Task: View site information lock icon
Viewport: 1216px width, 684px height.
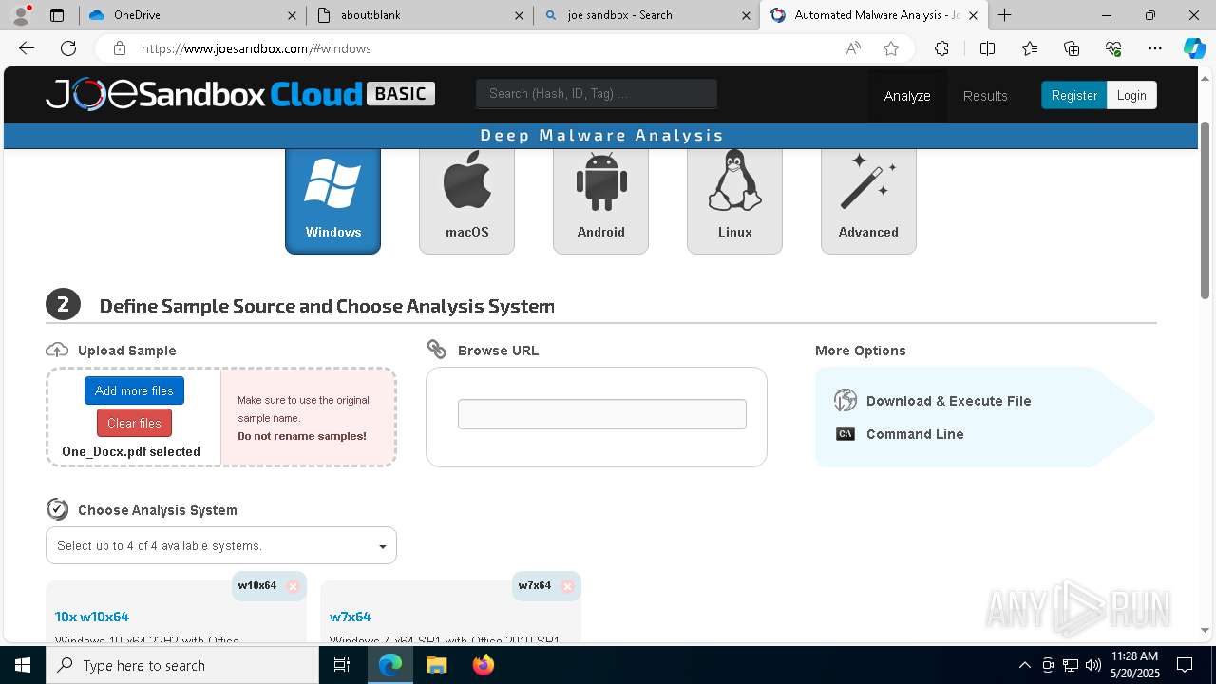Action: pos(119,48)
